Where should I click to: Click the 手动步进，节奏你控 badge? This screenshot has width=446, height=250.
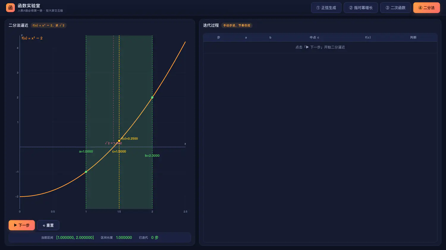pyautogui.click(x=237, y=25)
